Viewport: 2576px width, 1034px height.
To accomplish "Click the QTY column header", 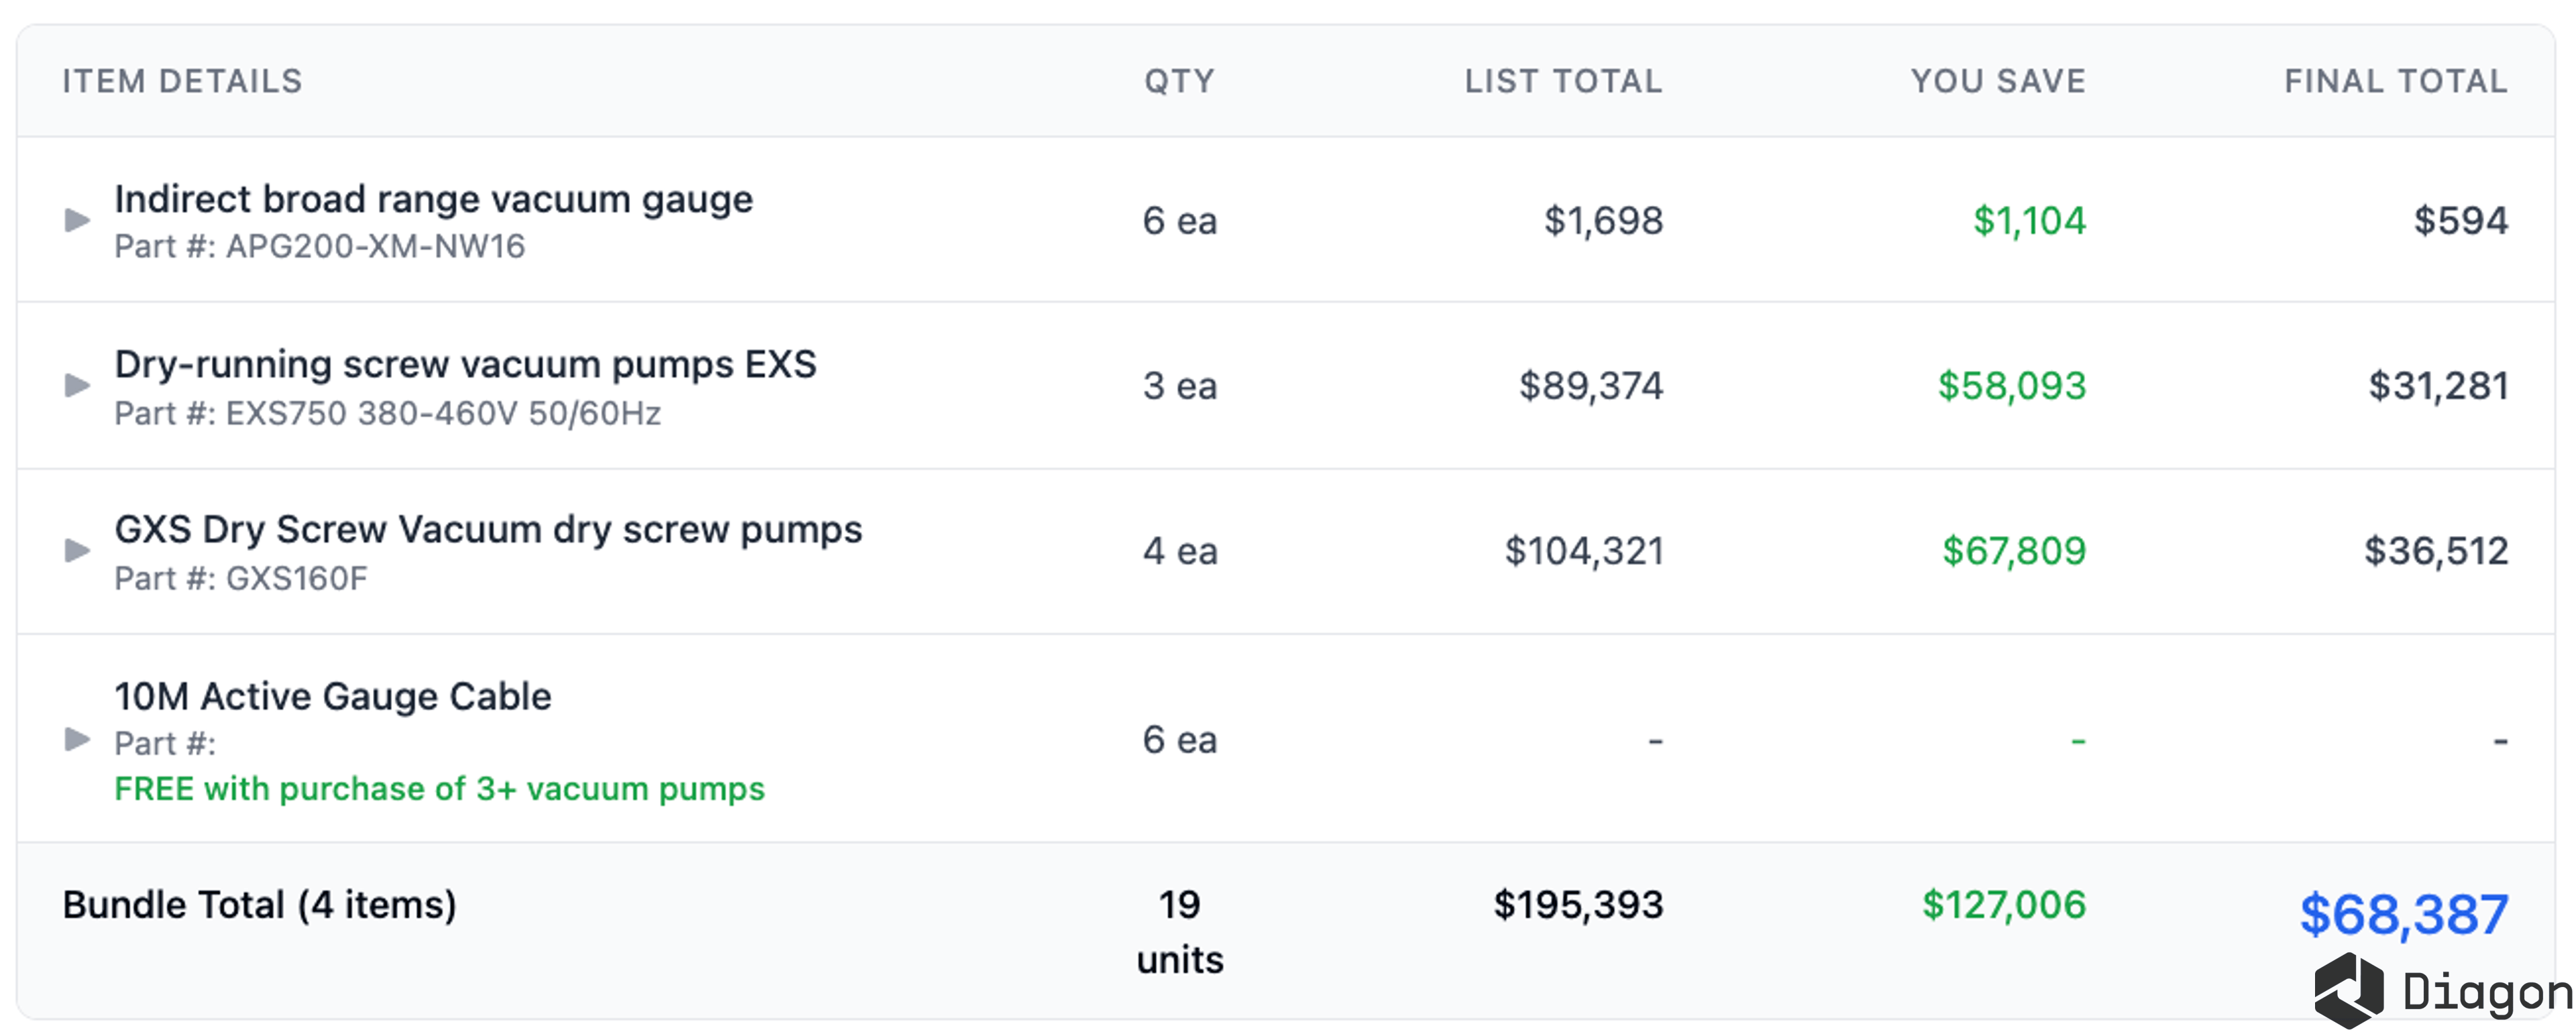I will [x=1180, y=81].
